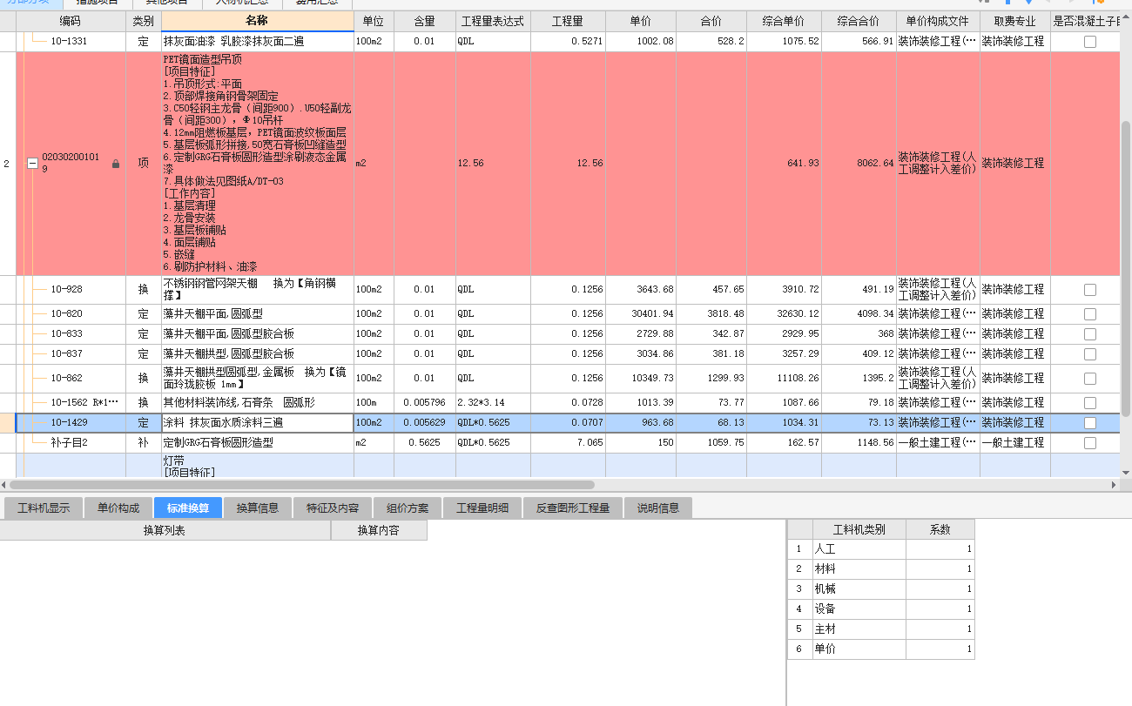The height and width of the screenshot is (706, 1132).
Task: Click the horizontal scrollbar left arrow
Action: pyautogui.click(x=4, y=485)
